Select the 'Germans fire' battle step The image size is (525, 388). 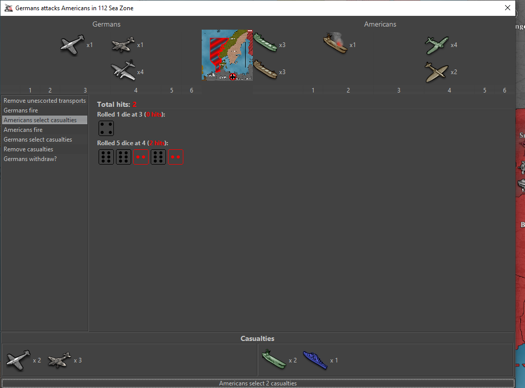[21, 110]
